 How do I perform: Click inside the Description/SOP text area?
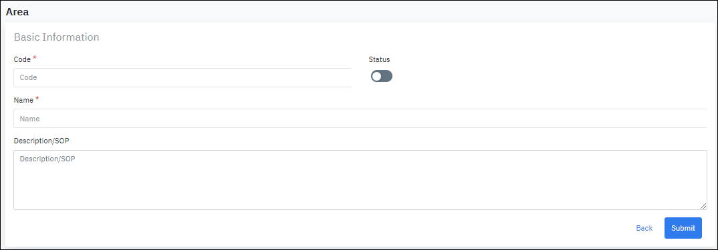click(x=360, y=180)
